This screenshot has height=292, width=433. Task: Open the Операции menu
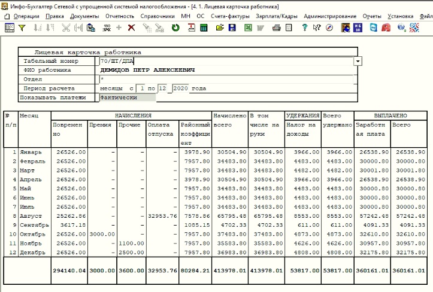click(x=26, y=16)
